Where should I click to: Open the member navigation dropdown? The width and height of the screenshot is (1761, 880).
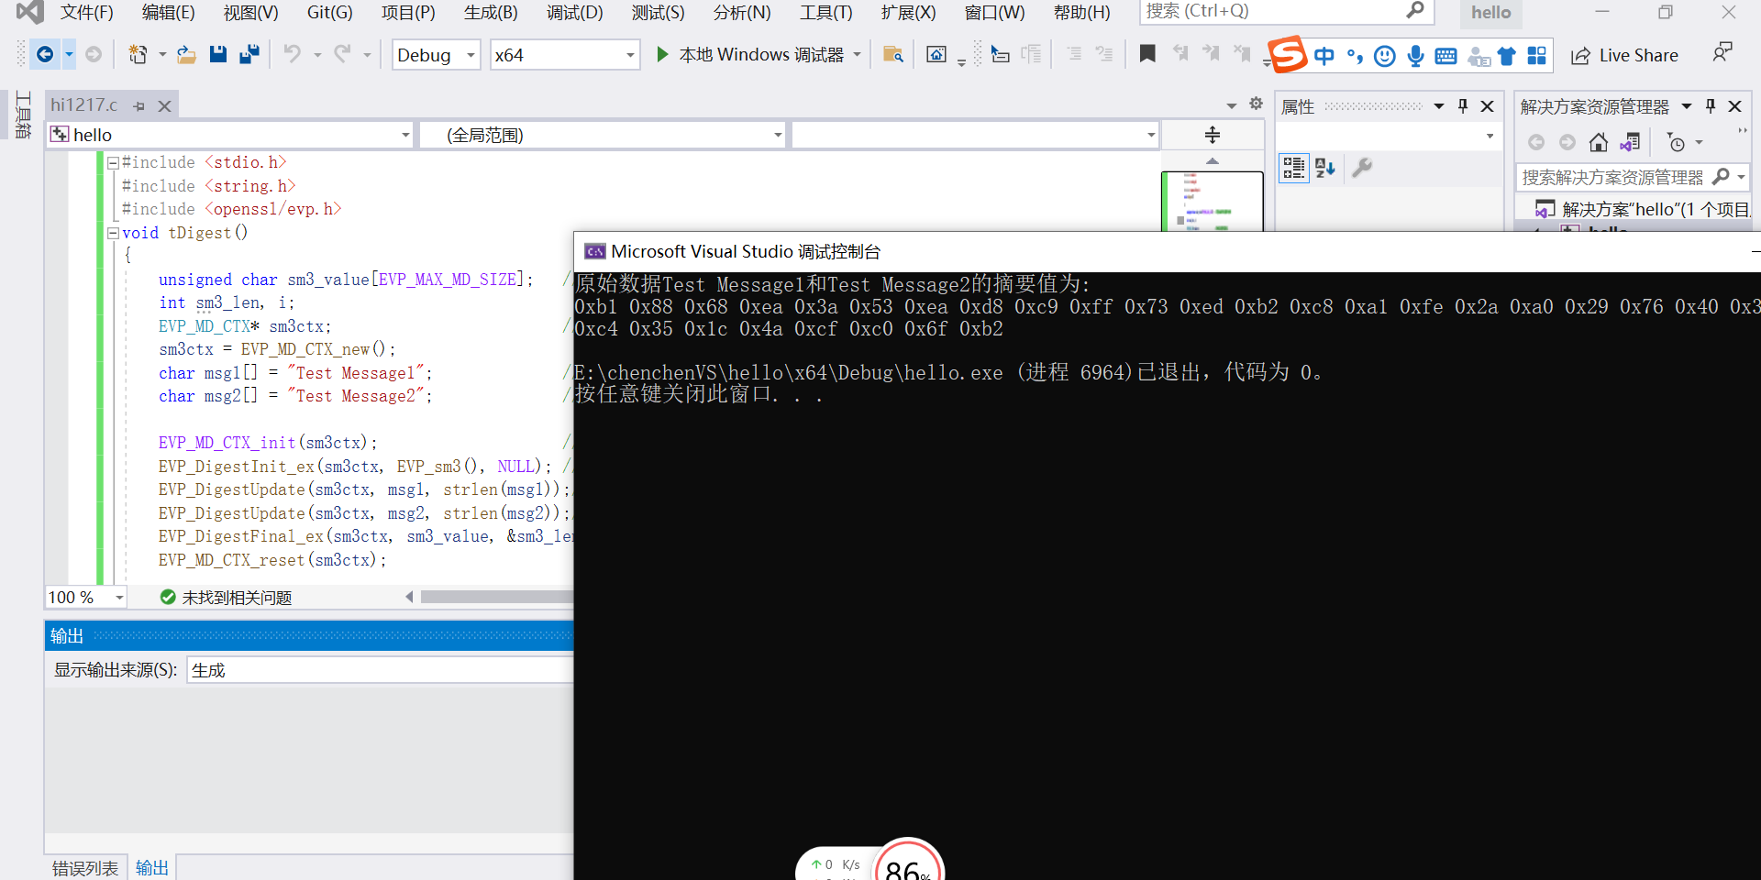[x=976, y=135]
